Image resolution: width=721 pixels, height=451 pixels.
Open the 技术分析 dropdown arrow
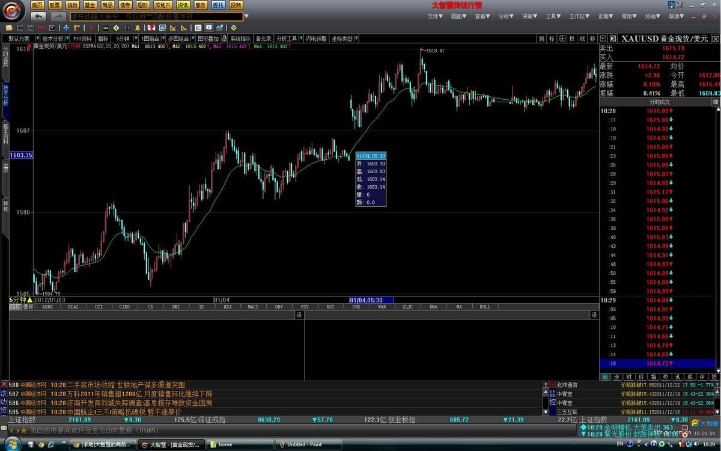67,38
